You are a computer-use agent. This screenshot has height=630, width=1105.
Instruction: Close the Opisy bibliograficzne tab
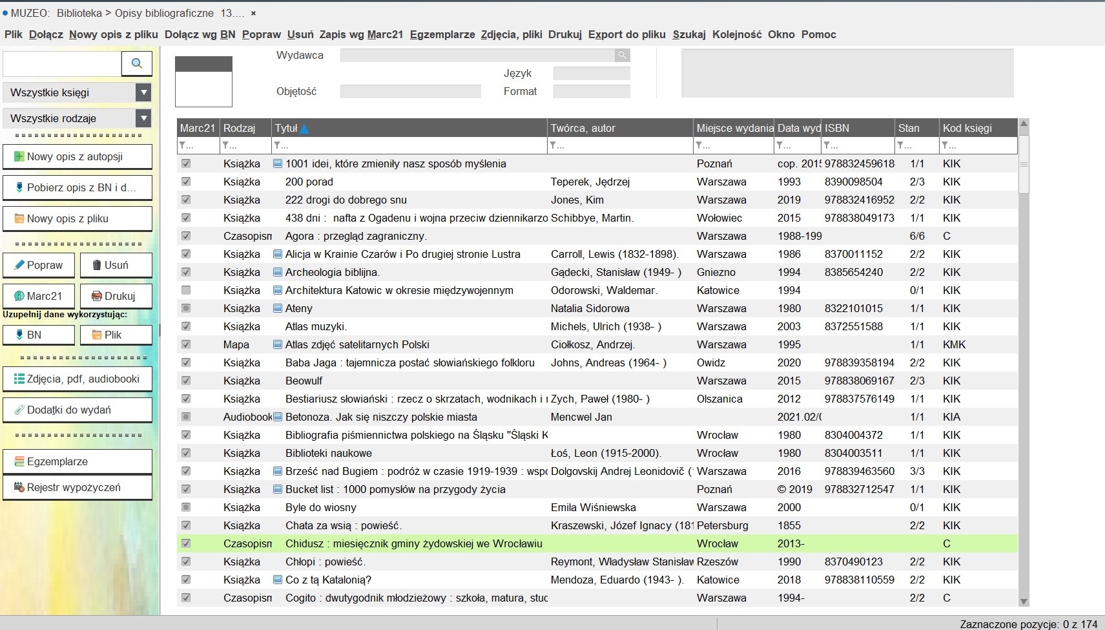253,13
